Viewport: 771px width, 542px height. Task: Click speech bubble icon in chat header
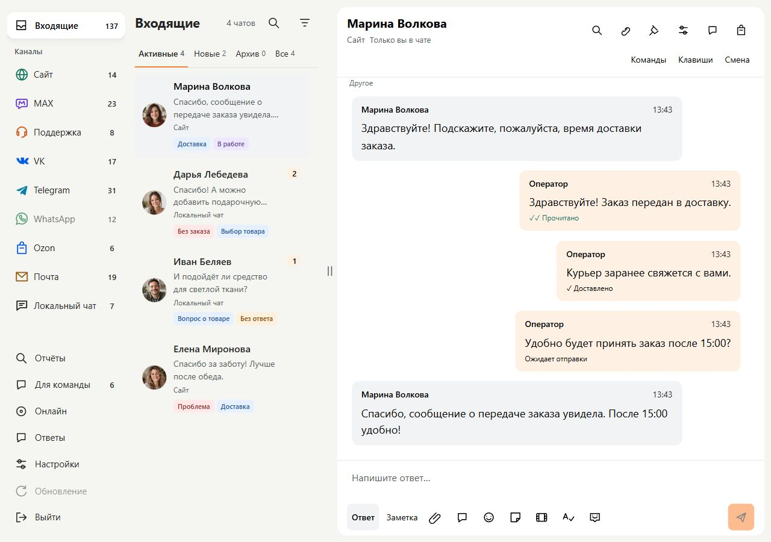point(713,30)
